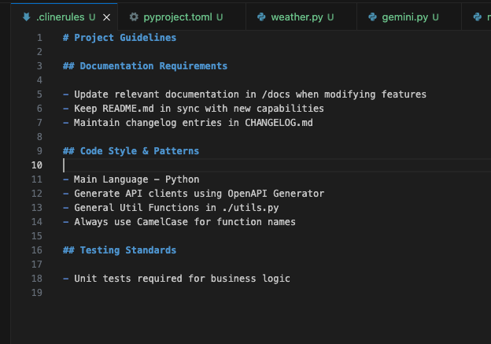This screenshot has width=491, height=344.
Task: Click the Python icon on gemini.py tab
Action: 372,17
